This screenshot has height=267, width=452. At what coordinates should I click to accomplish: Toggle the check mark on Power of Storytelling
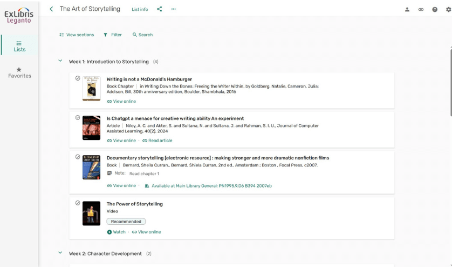coord(78,203)
